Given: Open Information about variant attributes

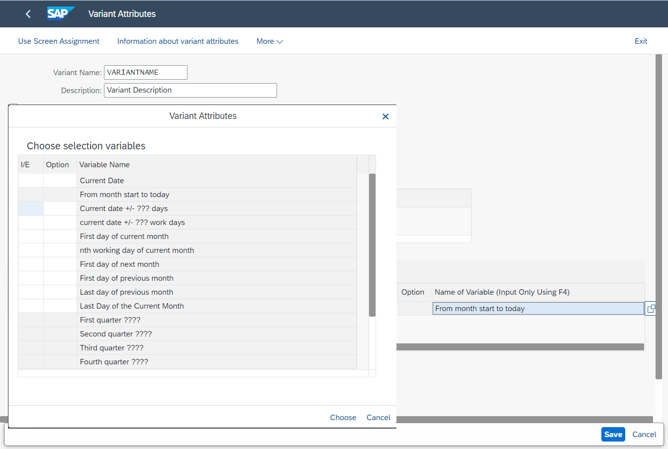Looking at the screenshot, I should point(178,41).
